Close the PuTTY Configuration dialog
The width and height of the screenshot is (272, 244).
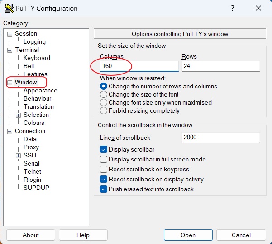[x=258, y=8]
